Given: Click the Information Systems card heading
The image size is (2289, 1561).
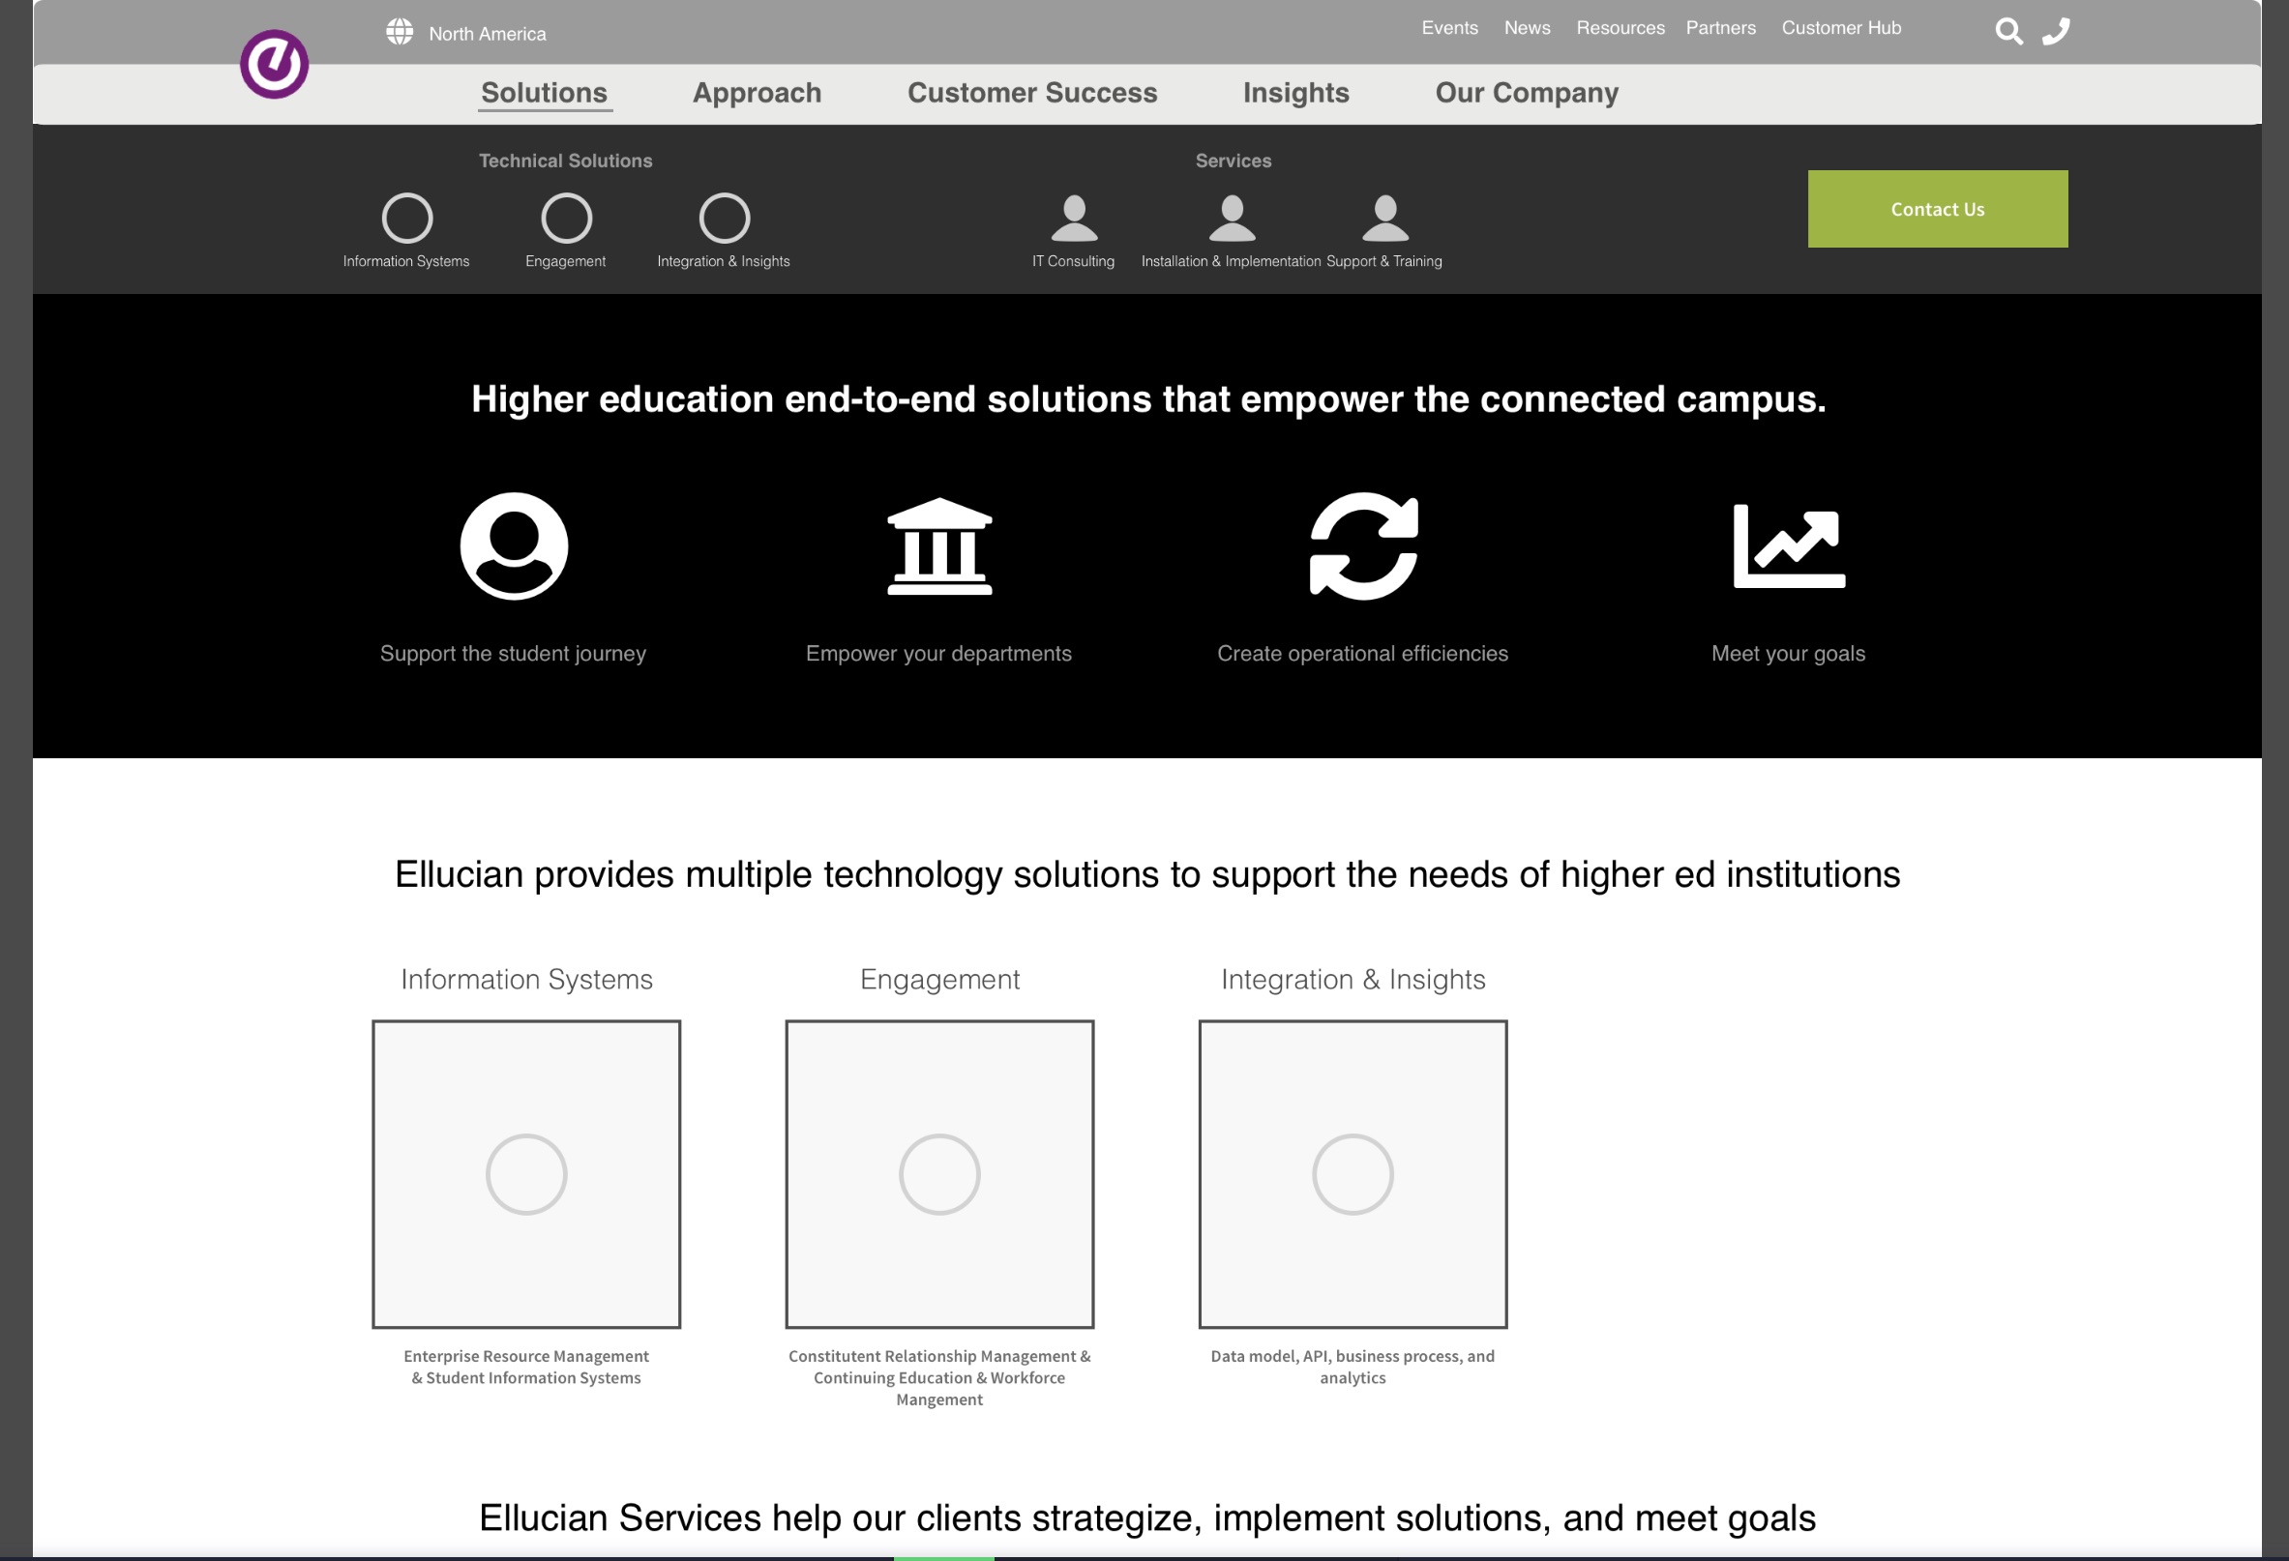Looking at the screenshot, I should (x=526, y=979).
